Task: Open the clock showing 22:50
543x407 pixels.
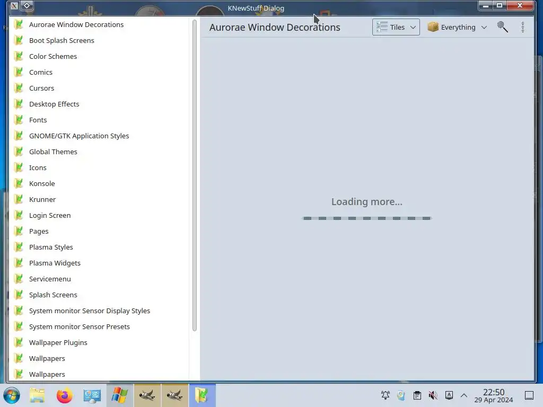Action: 494,395
